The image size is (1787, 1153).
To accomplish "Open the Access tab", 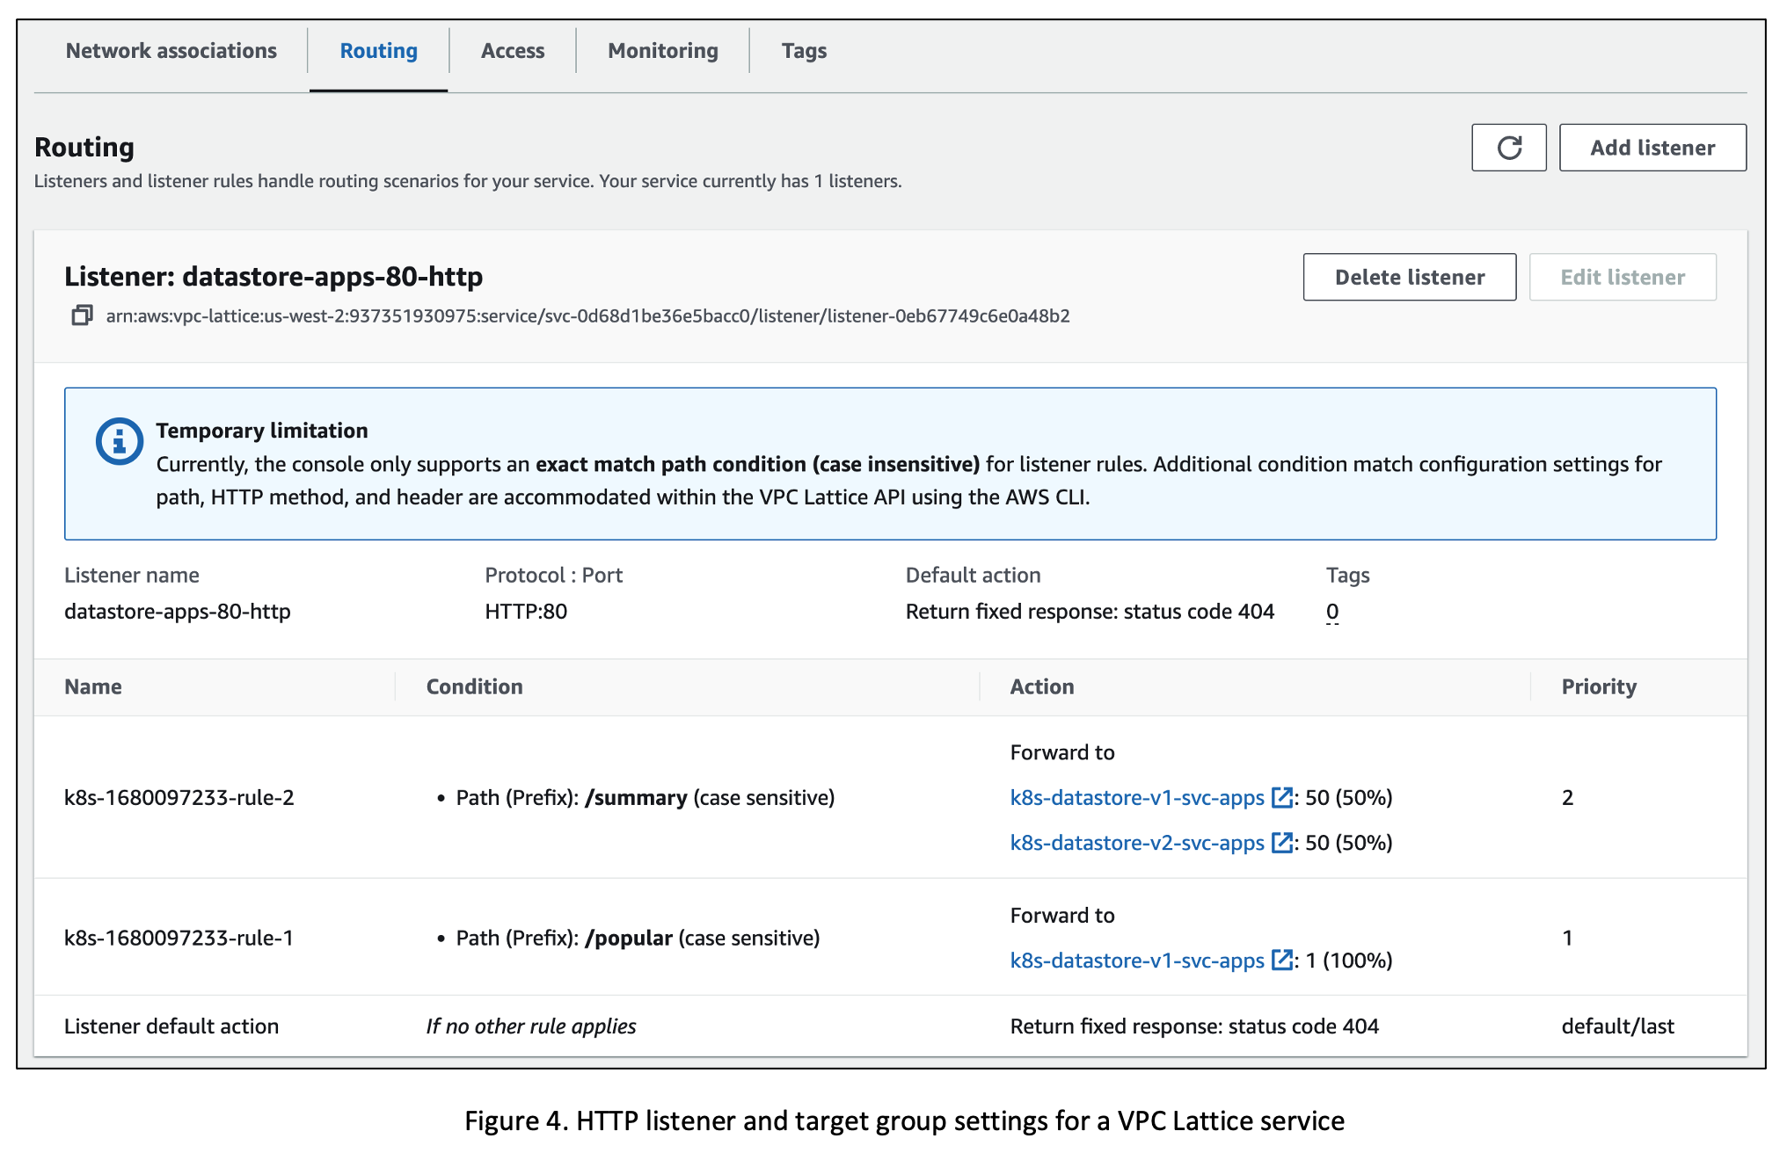I will click(513, 50).
